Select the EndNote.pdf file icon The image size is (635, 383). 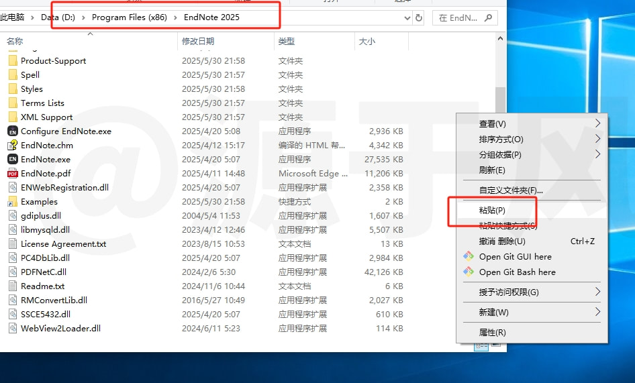pyautogui.click(x=13, y=173)
